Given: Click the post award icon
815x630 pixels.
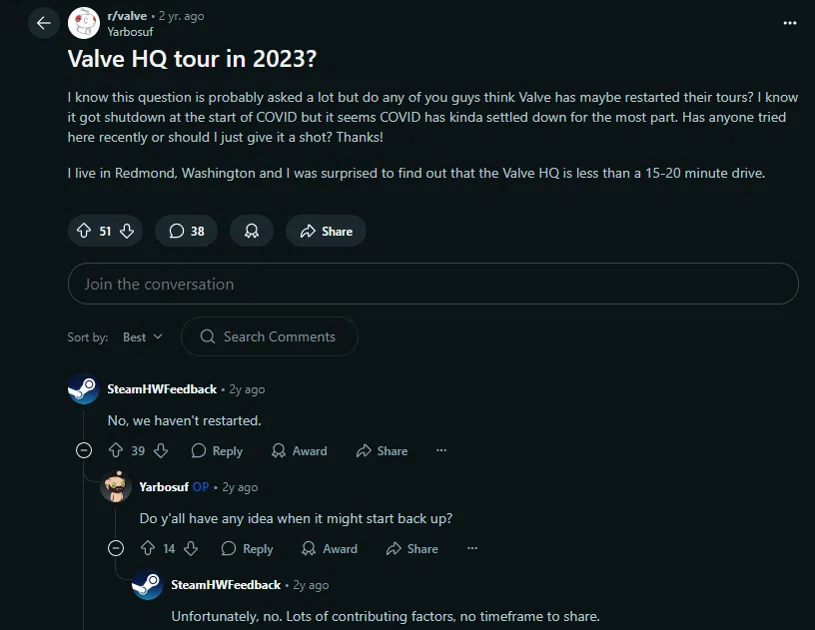Looking at the screenshot, I should coord(252,231).
